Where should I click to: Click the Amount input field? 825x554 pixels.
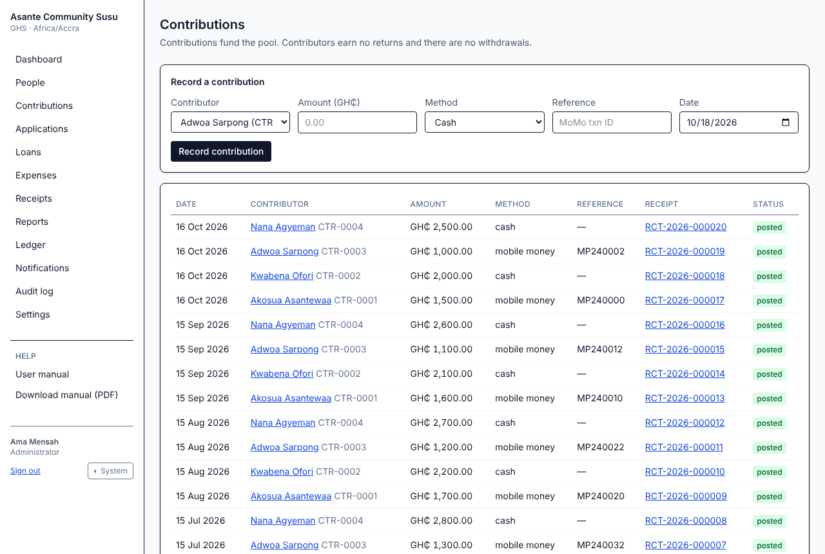click(357, 122)
